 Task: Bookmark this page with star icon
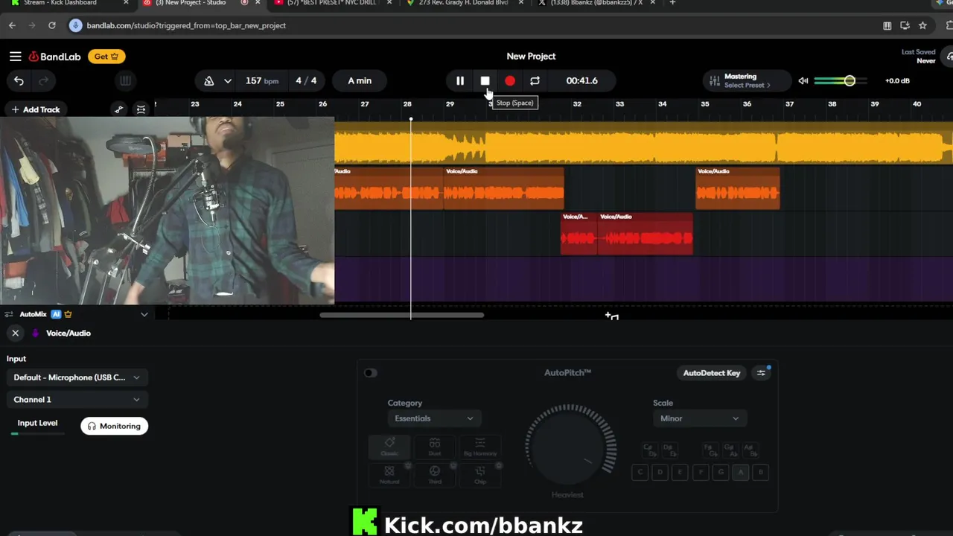click(x=922, y=25)
